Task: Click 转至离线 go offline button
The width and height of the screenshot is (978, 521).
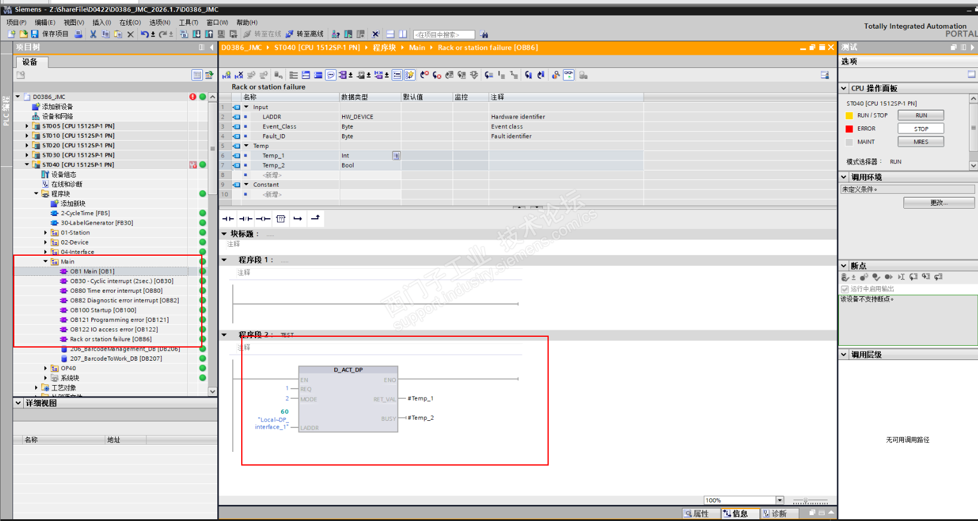Action: pos(305,34)
